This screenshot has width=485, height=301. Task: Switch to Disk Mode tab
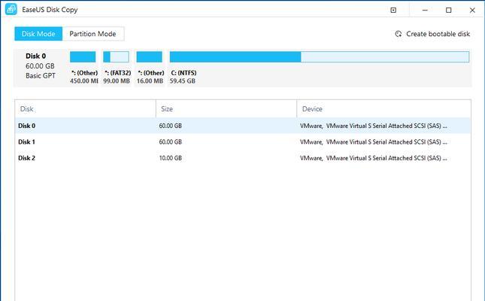point(38,34)
